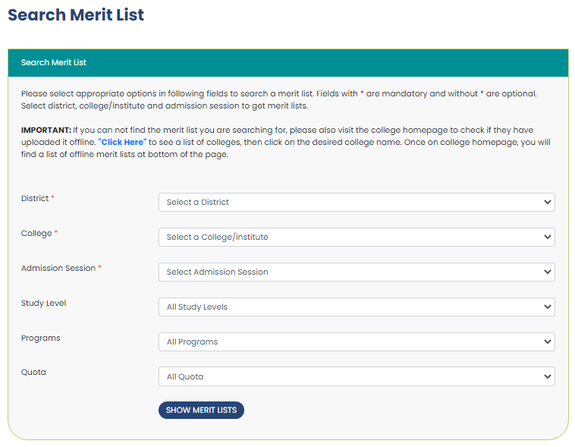Viewport: 575px width, 447px height.
Task: Click the 'Study Level' field label
Action: click(x=43, y=304)
